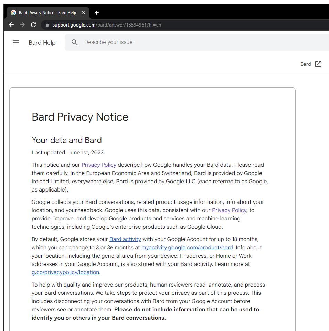The width and height of the screenshot is (329, 331).
Task: Open the Bard activity link
Action: (x=125, y=239)
